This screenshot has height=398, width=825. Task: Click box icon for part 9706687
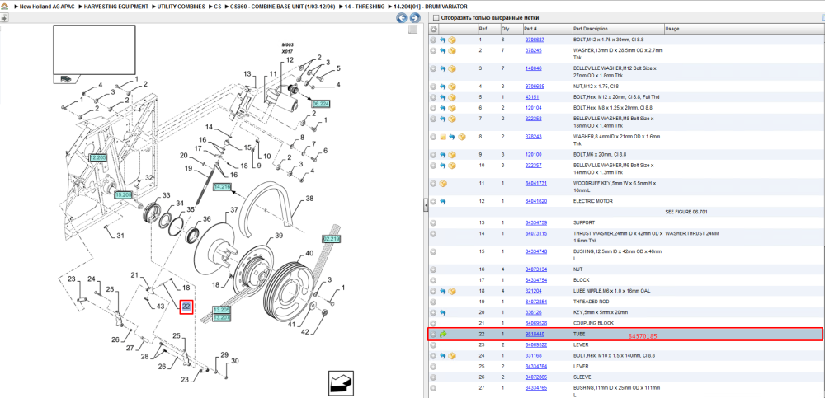[x=452, y=40]
